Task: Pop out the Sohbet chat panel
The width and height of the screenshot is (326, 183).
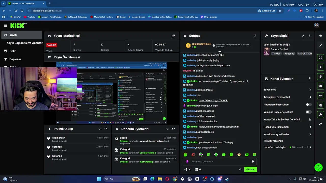Action: click(255, 36)
